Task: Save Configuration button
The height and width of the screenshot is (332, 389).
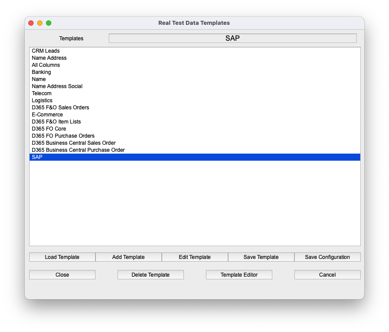Action: point(328,257)
